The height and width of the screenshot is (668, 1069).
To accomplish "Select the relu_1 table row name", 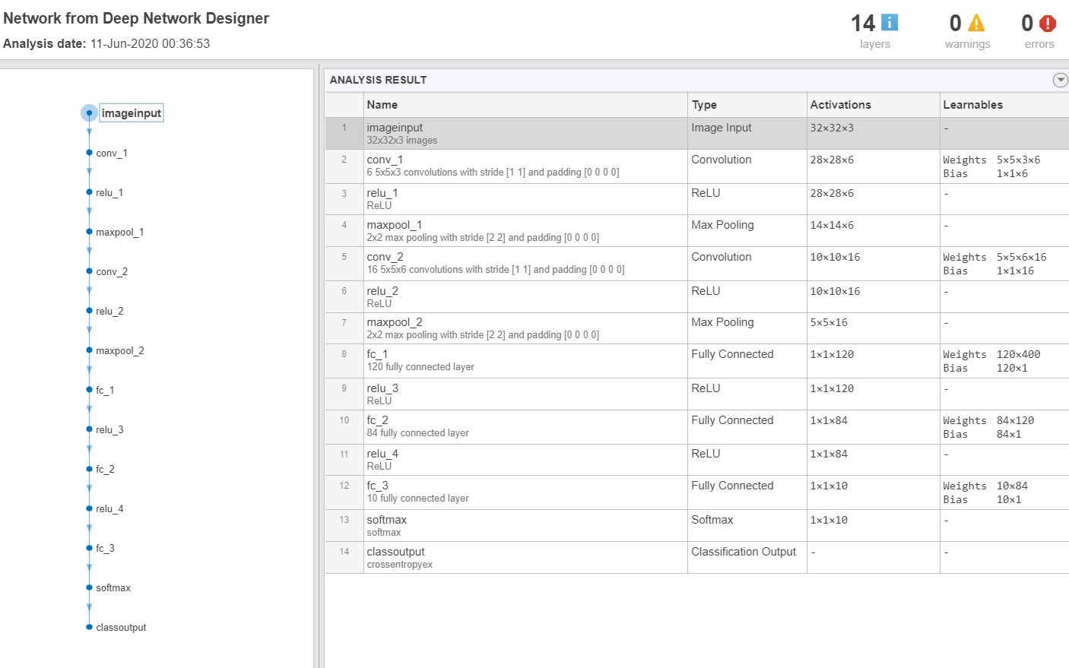I will tap(382, 193).
